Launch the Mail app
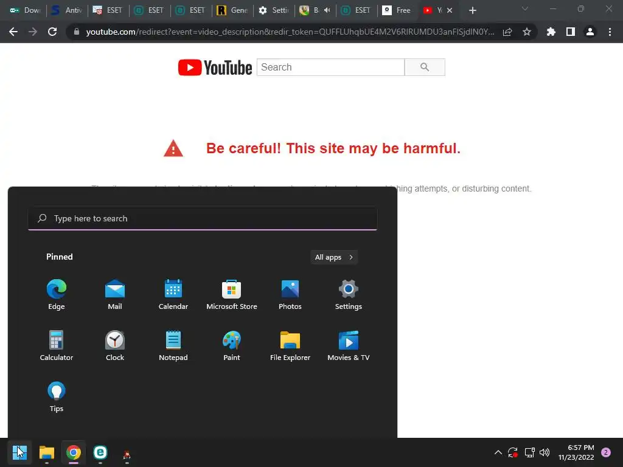 115,294
